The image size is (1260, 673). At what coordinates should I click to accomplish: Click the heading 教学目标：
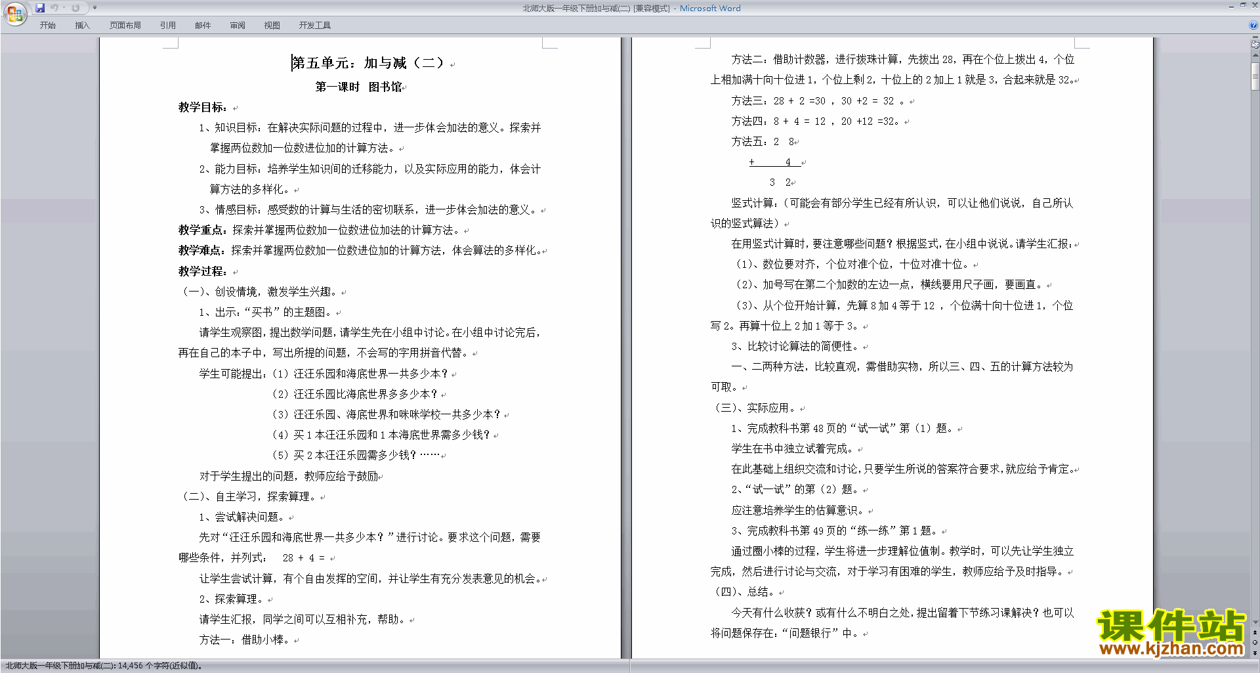(203, 107)
